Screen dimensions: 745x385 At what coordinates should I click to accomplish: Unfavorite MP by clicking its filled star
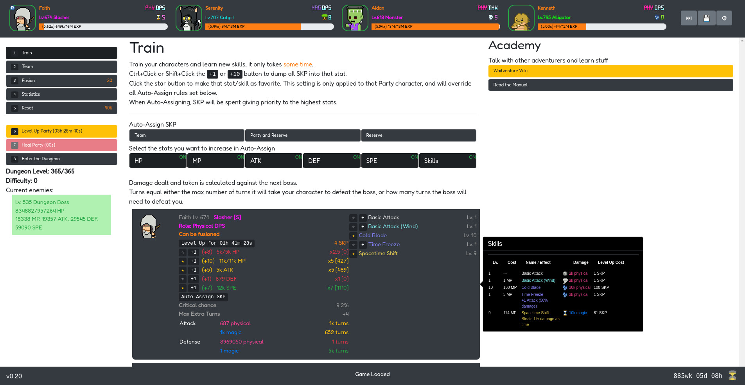coord(183,261)
